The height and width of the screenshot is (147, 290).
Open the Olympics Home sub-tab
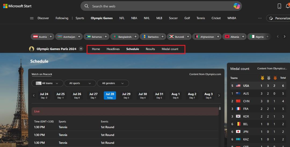tap(96, 49)
